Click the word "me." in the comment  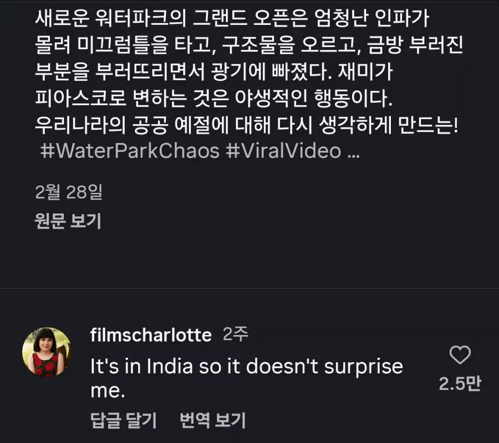(x=105, y=392)
